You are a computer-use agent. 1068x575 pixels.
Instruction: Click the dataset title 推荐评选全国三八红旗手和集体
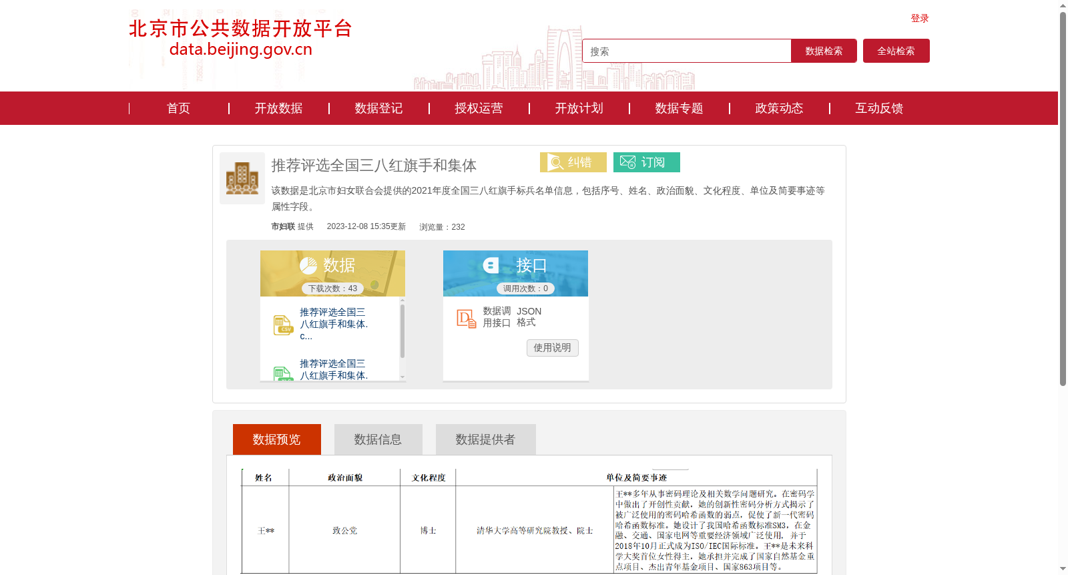pos(374,166)
